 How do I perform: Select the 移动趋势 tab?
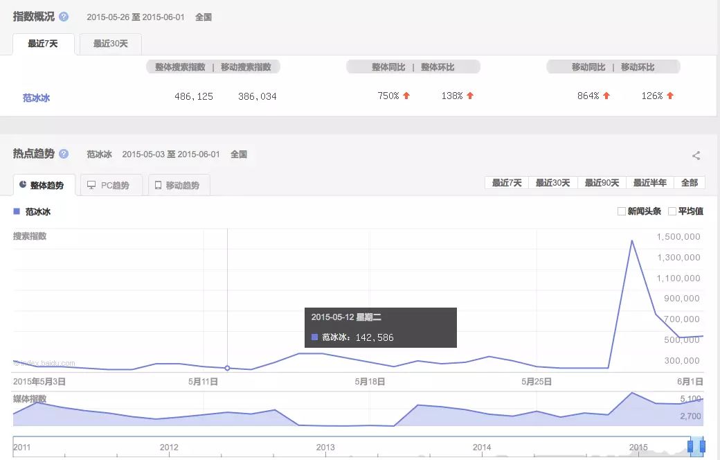pos(179,185)
